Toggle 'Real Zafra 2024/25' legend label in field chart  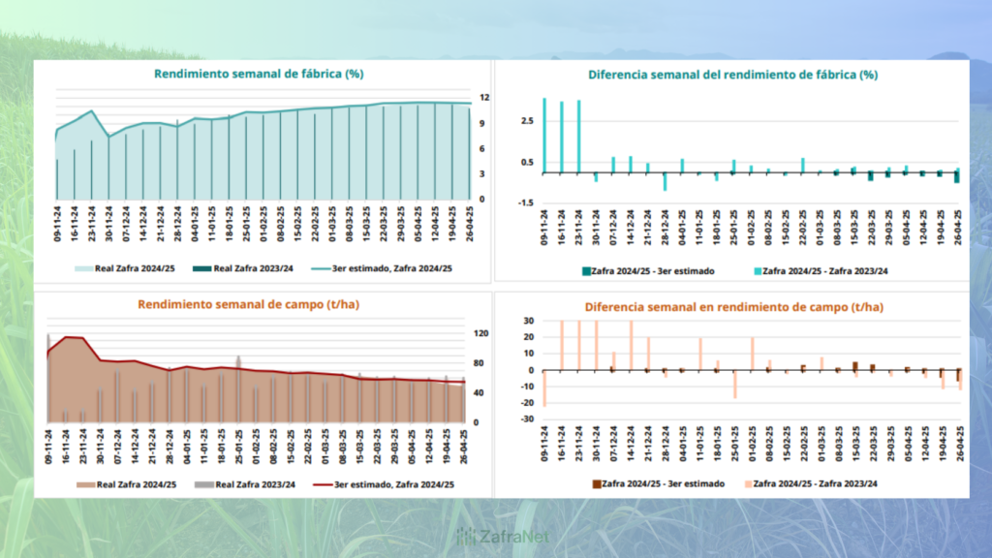pyautogui.click(x=134, y=485)
